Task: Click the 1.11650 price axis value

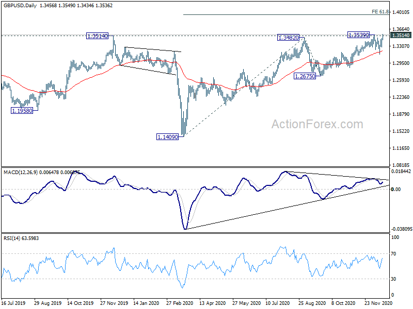Action: (x=401, y=148)
